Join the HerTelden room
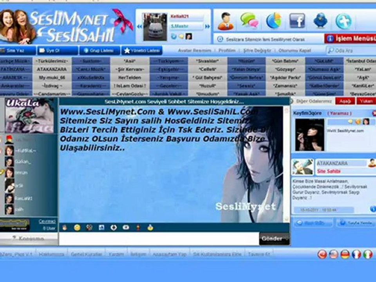 click(x=130, y=78)
